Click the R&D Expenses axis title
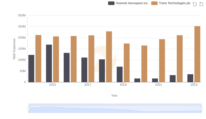Image resolution: width=206 pixels, height=119 pixels. (x=14, y=49)
